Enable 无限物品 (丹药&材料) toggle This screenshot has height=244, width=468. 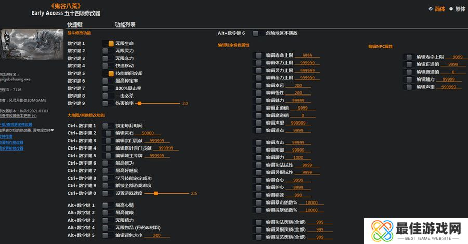(106, 227)
